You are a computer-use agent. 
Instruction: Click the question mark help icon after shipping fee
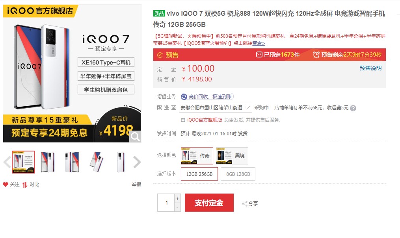click(353, 108)
